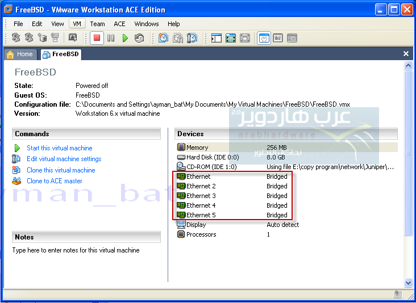
Task: Click the status bar icon at bottom right
Action: click(x=398, y=294)
